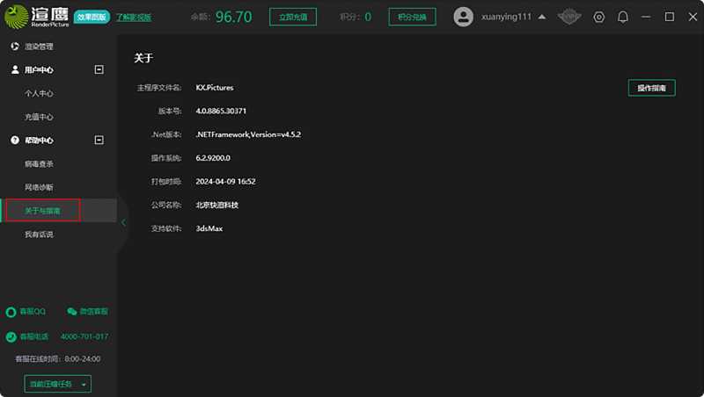Image resolution: width=704 pixels, height=397 pixels.
Task: Click the 立即充值 button
Action: tap(291, 17)
